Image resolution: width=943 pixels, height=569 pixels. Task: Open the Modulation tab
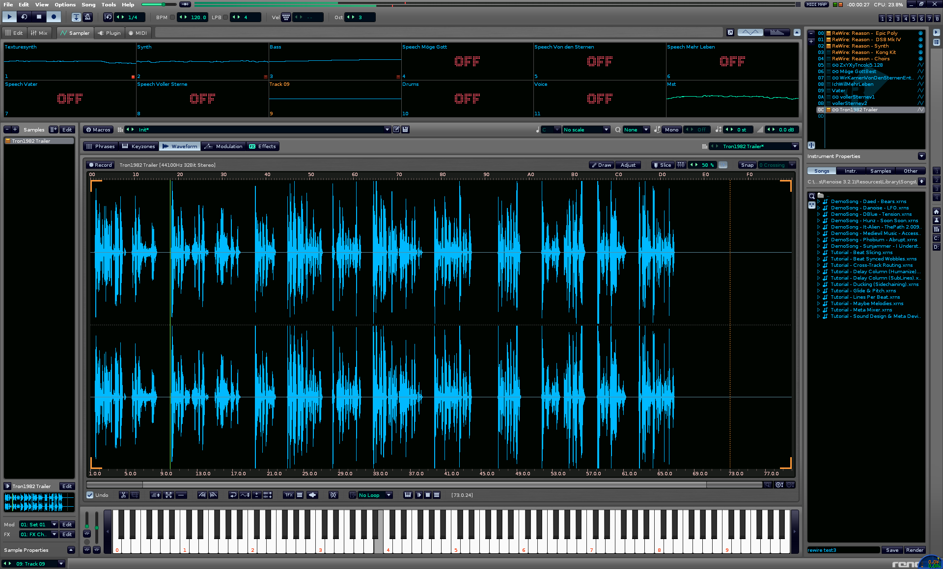[223, 146]
